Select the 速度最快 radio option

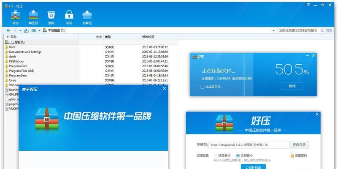[x=216, y=155]
